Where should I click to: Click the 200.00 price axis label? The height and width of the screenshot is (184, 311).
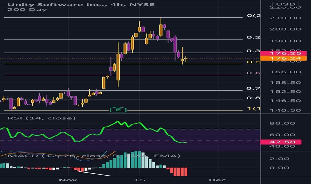285,29
